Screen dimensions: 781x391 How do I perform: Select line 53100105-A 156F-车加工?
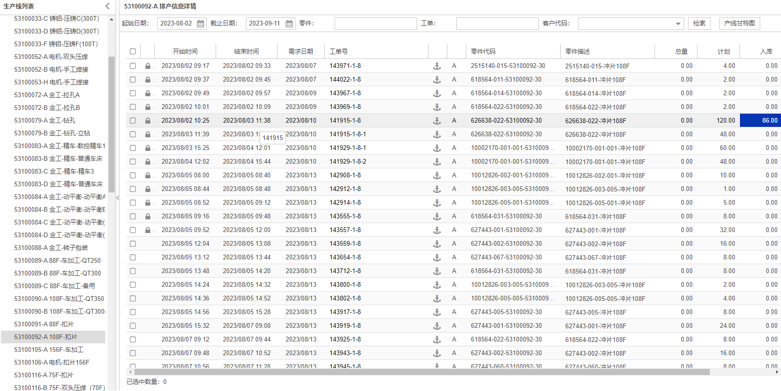tap(49, 350)
